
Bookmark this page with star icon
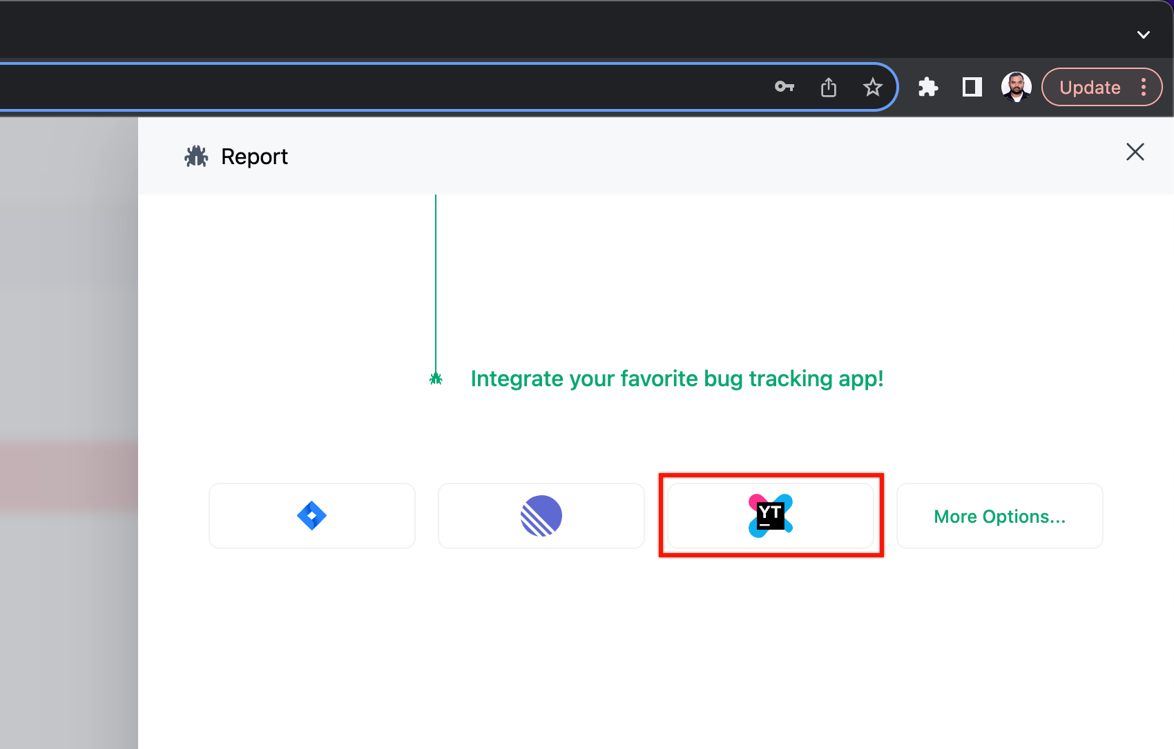click(873, 87)
